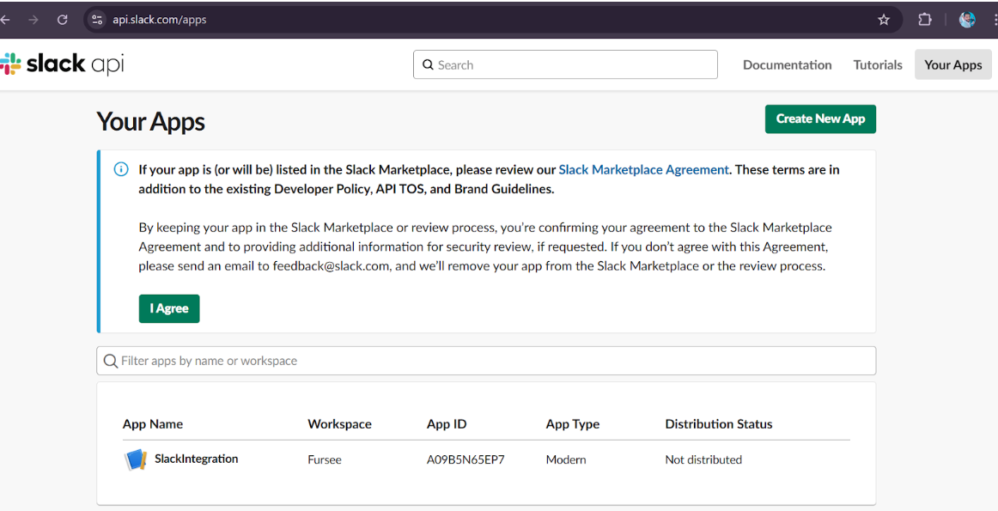Click the SlackIntegration app icon
Screen dimensions: 998x511
135,459
